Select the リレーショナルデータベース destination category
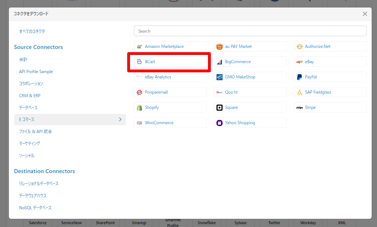This screenshot has width=377, height=227. click(39, 183)
